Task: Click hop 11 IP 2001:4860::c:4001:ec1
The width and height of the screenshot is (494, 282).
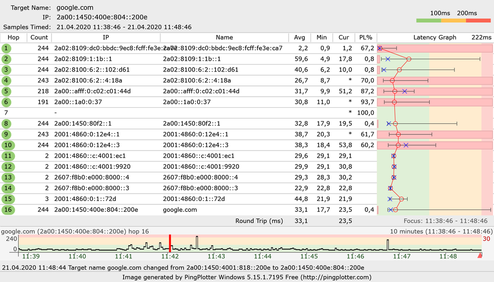Action: pyautogui.click(x=90, y=156)
